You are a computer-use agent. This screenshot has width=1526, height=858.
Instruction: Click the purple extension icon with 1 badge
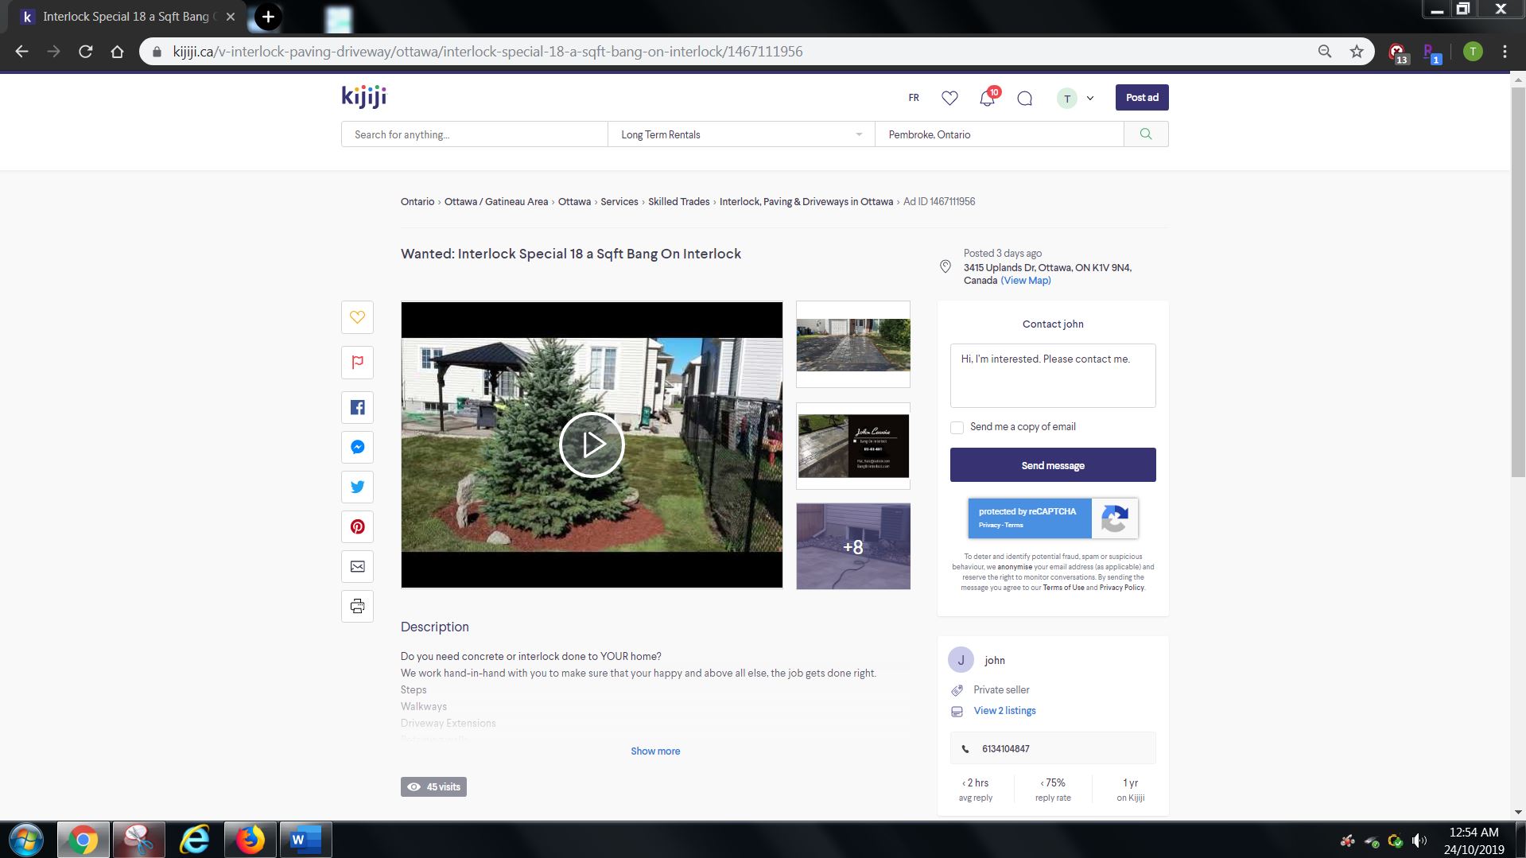[x=1431, y=52]
